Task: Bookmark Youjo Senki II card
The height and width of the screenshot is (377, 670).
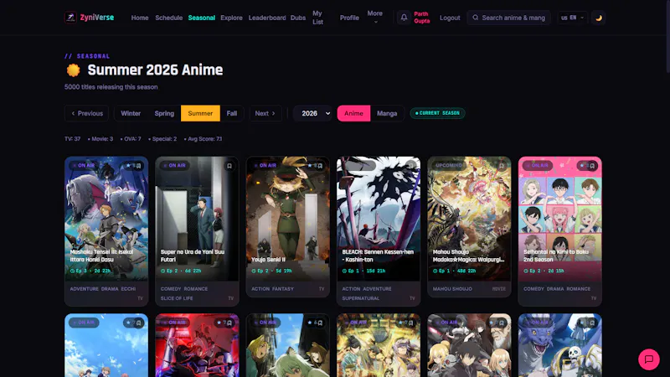Action: [320, 166]
